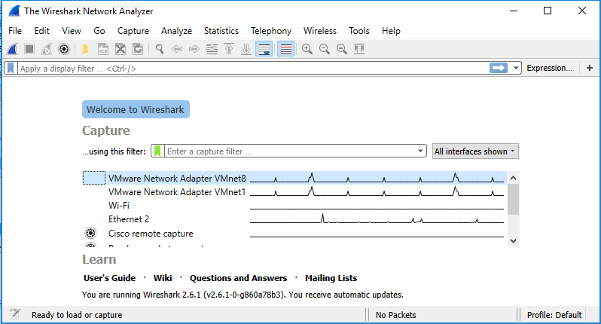Click the find packet magnifier icon
This screenshot has height=324, width=601.
(x=159, y=49)
